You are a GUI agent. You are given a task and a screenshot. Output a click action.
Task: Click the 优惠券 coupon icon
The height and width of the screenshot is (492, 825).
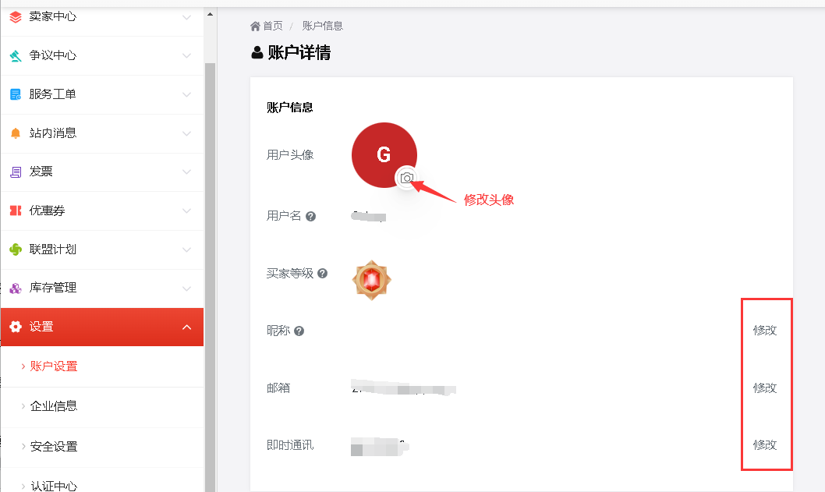(x=16, y=211)
